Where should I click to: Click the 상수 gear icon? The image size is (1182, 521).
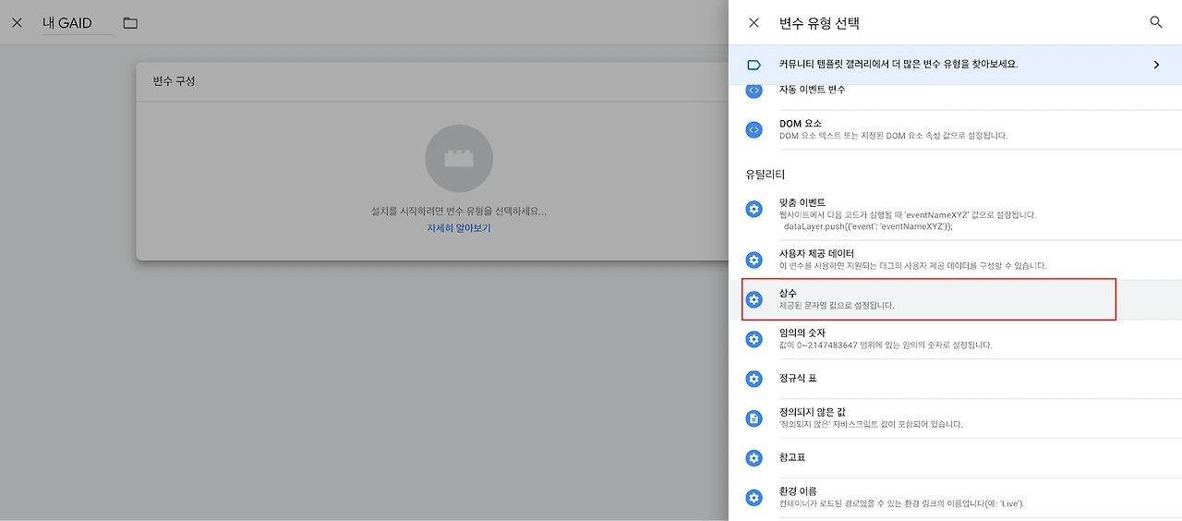[x=754, y=299]
